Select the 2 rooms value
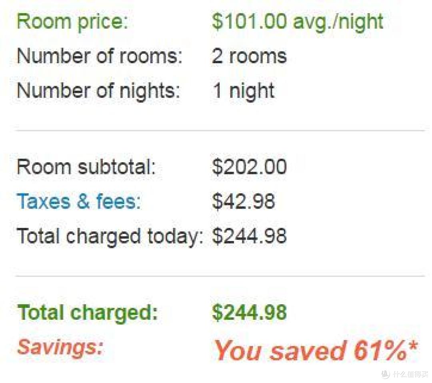This screenshot has width=432, height=383. (249, 56)
